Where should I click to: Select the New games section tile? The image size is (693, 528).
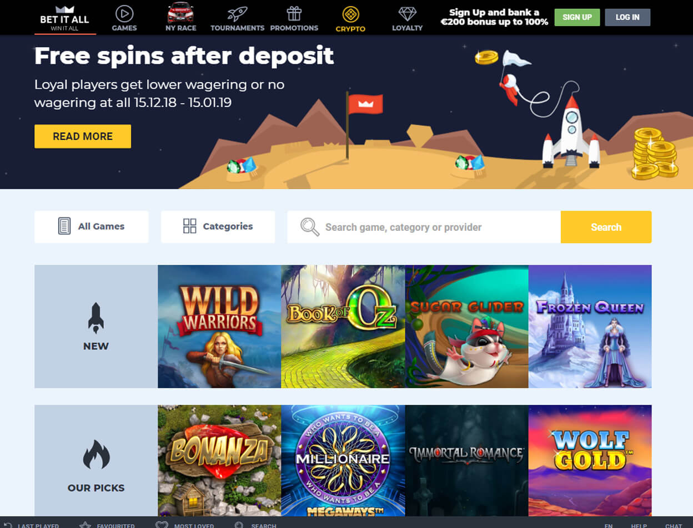96,327
